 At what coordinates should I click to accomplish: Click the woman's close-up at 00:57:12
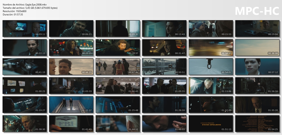257,67
